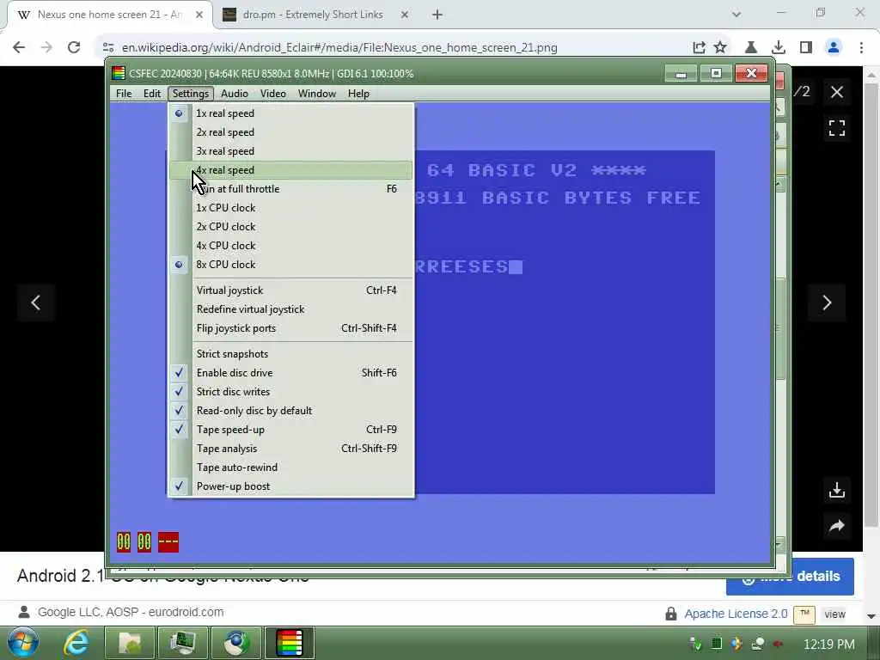Download this image from media viewer
The image size is (880, 660).
pos(837,490)
